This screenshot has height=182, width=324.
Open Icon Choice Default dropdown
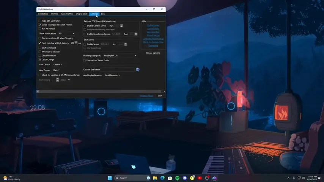pyautogui.click(x=57, y=64)
